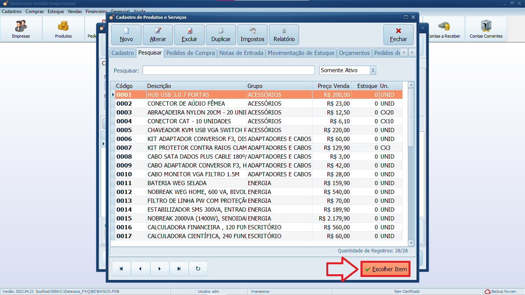
Task: Jump to the last record
Action: point(179,269)
